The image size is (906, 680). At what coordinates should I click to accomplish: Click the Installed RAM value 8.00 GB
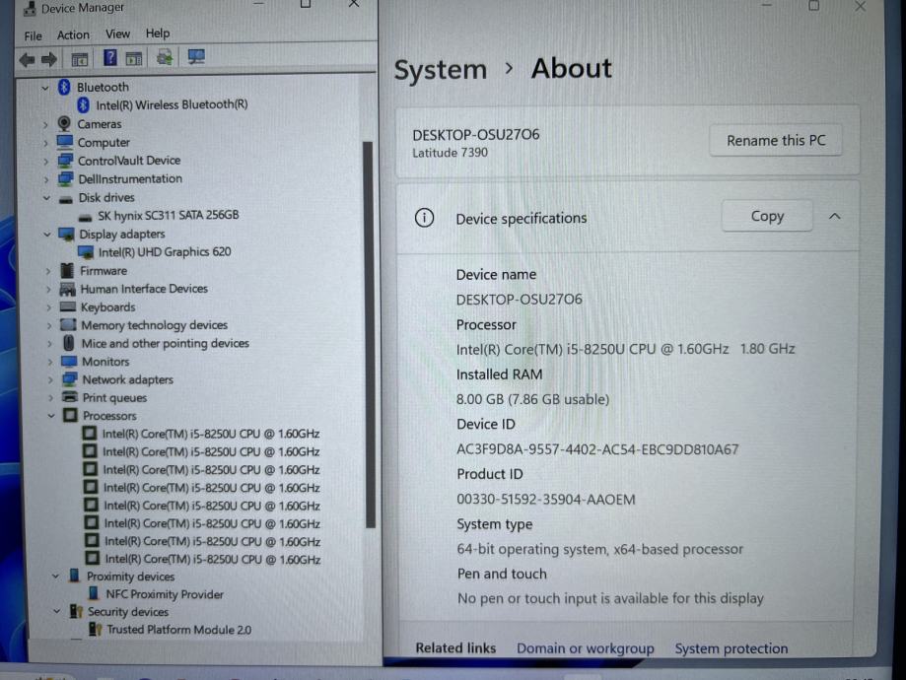532,399
